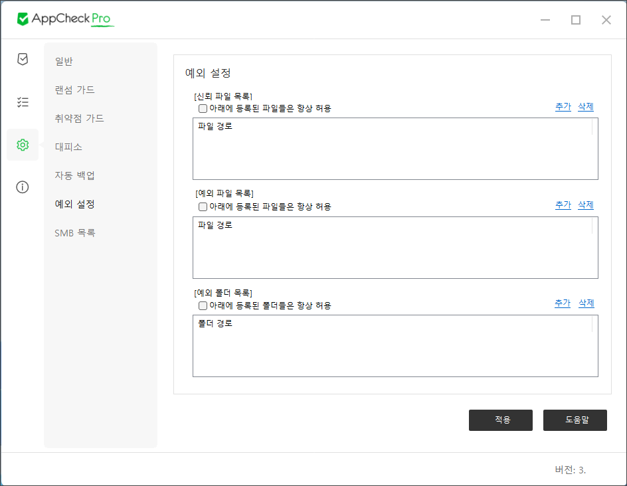Open the info icon in sidebar

(x=23, y=187)
